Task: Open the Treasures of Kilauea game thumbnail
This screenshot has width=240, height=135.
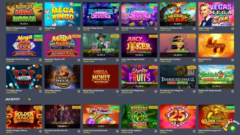Action: click(x=178, y=14)
